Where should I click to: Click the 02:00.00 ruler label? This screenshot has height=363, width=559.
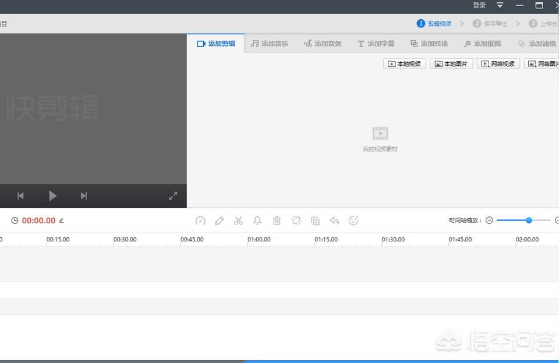[x=528, y=240]
